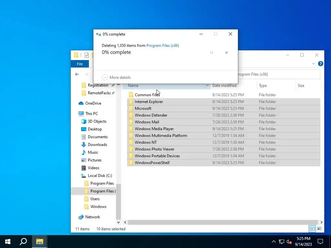
Task: Click the Properties quick access icon in title bar
Action: (87, 55)
